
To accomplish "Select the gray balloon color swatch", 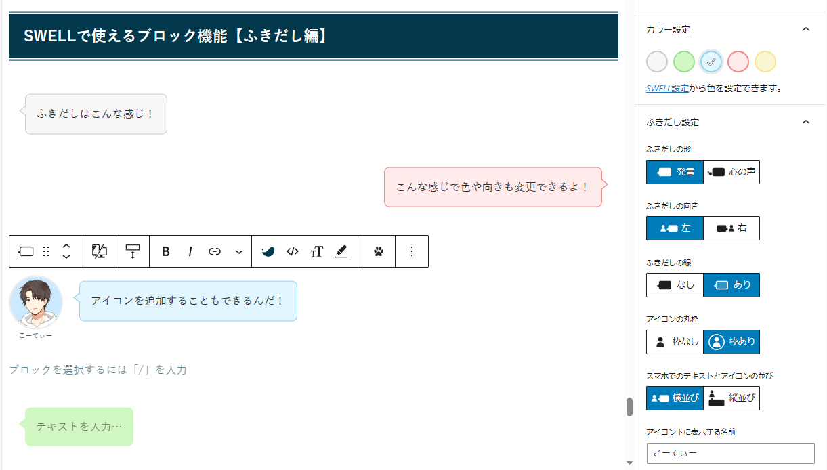I will point(657,62).
